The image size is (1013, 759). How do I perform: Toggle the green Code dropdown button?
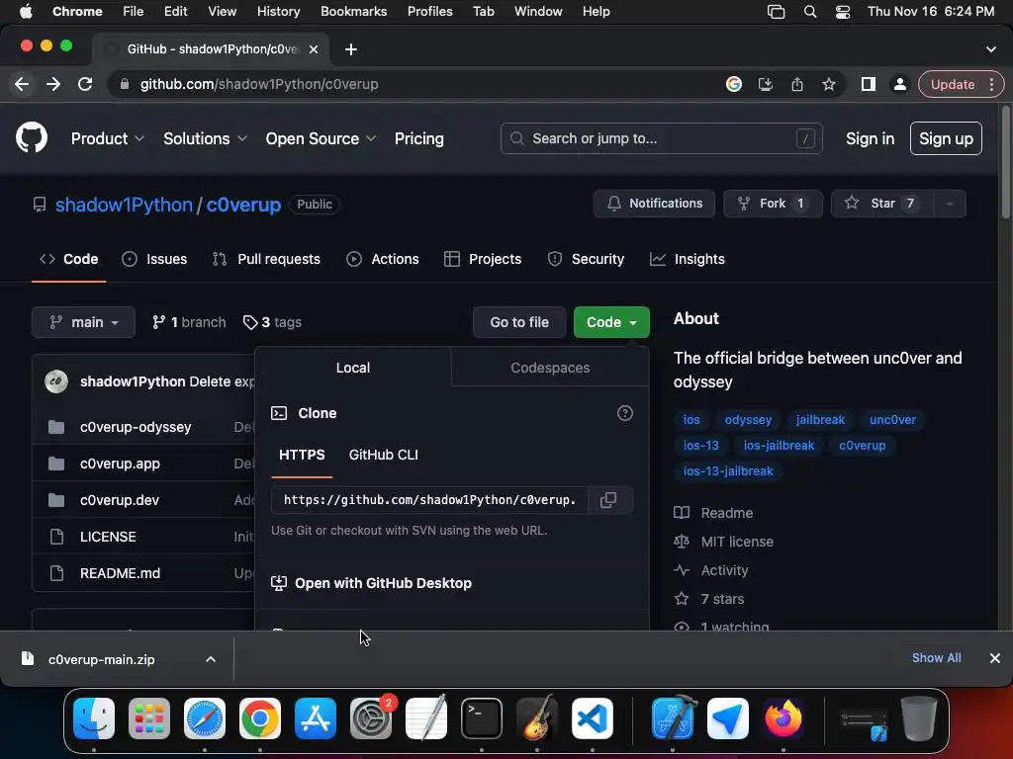pyautogui.click(x=611, y=322)
